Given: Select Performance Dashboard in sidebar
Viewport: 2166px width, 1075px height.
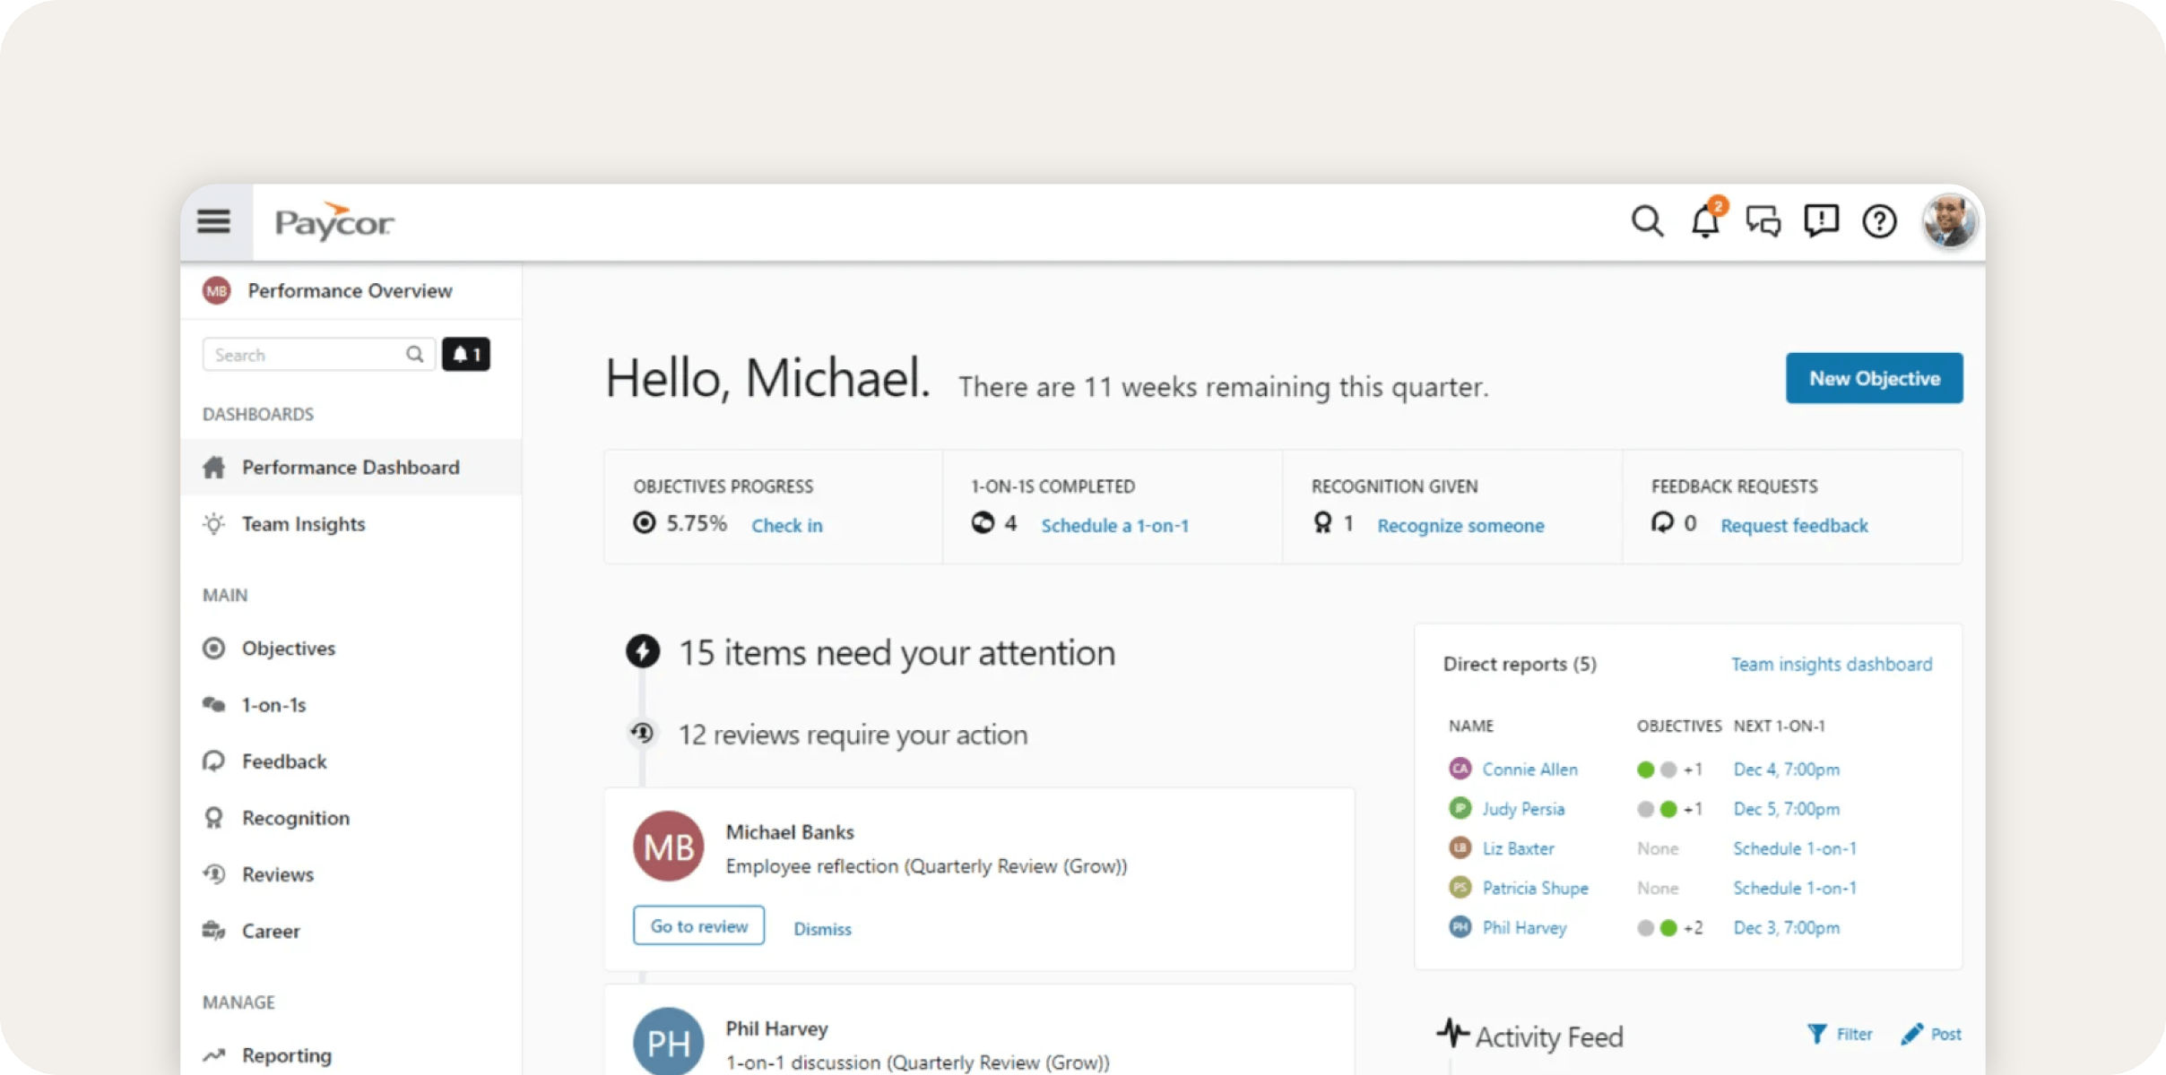Looking at the screenshot, I should tap(350, 467).
